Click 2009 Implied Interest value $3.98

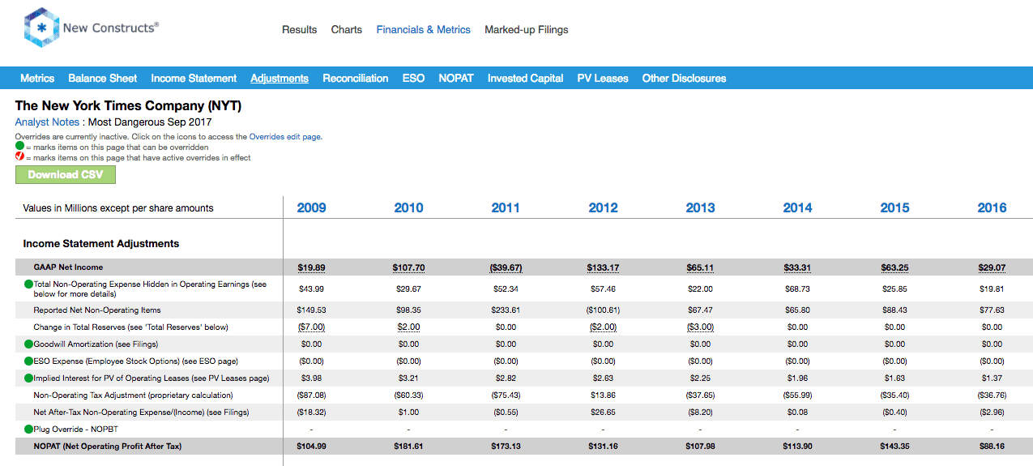[312, 378]
